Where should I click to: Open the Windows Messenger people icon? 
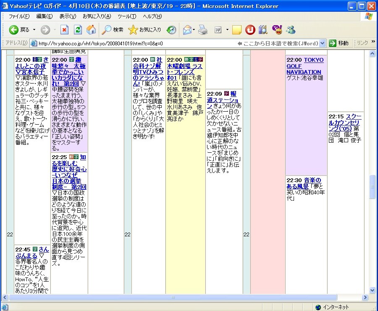pyautogui.click(x=291, y=30)
